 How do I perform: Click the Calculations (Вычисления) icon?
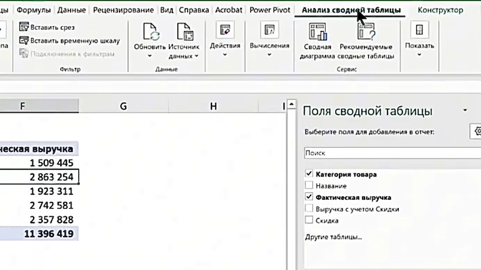point(269,30)
